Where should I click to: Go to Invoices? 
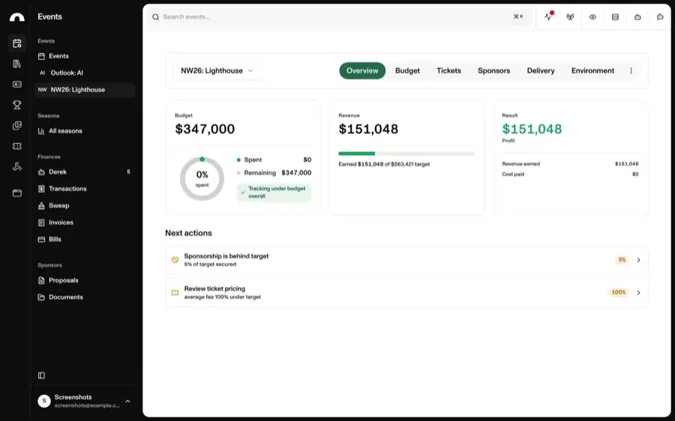(x=85, y=222)
